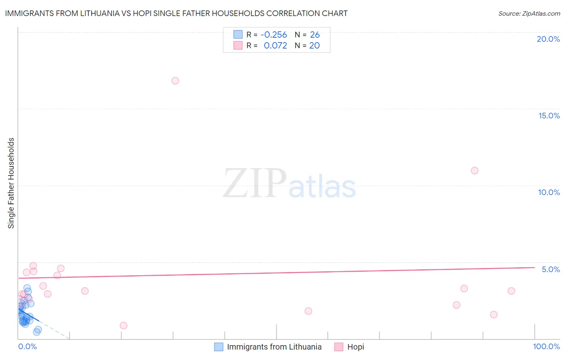The image size is (565, 358).
Task: Click the N = 26 statistic value
Action: (x=307, y=35)
